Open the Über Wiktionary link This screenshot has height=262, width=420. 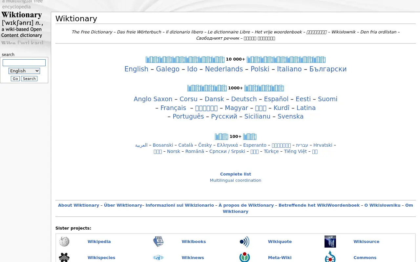[123, 205]
